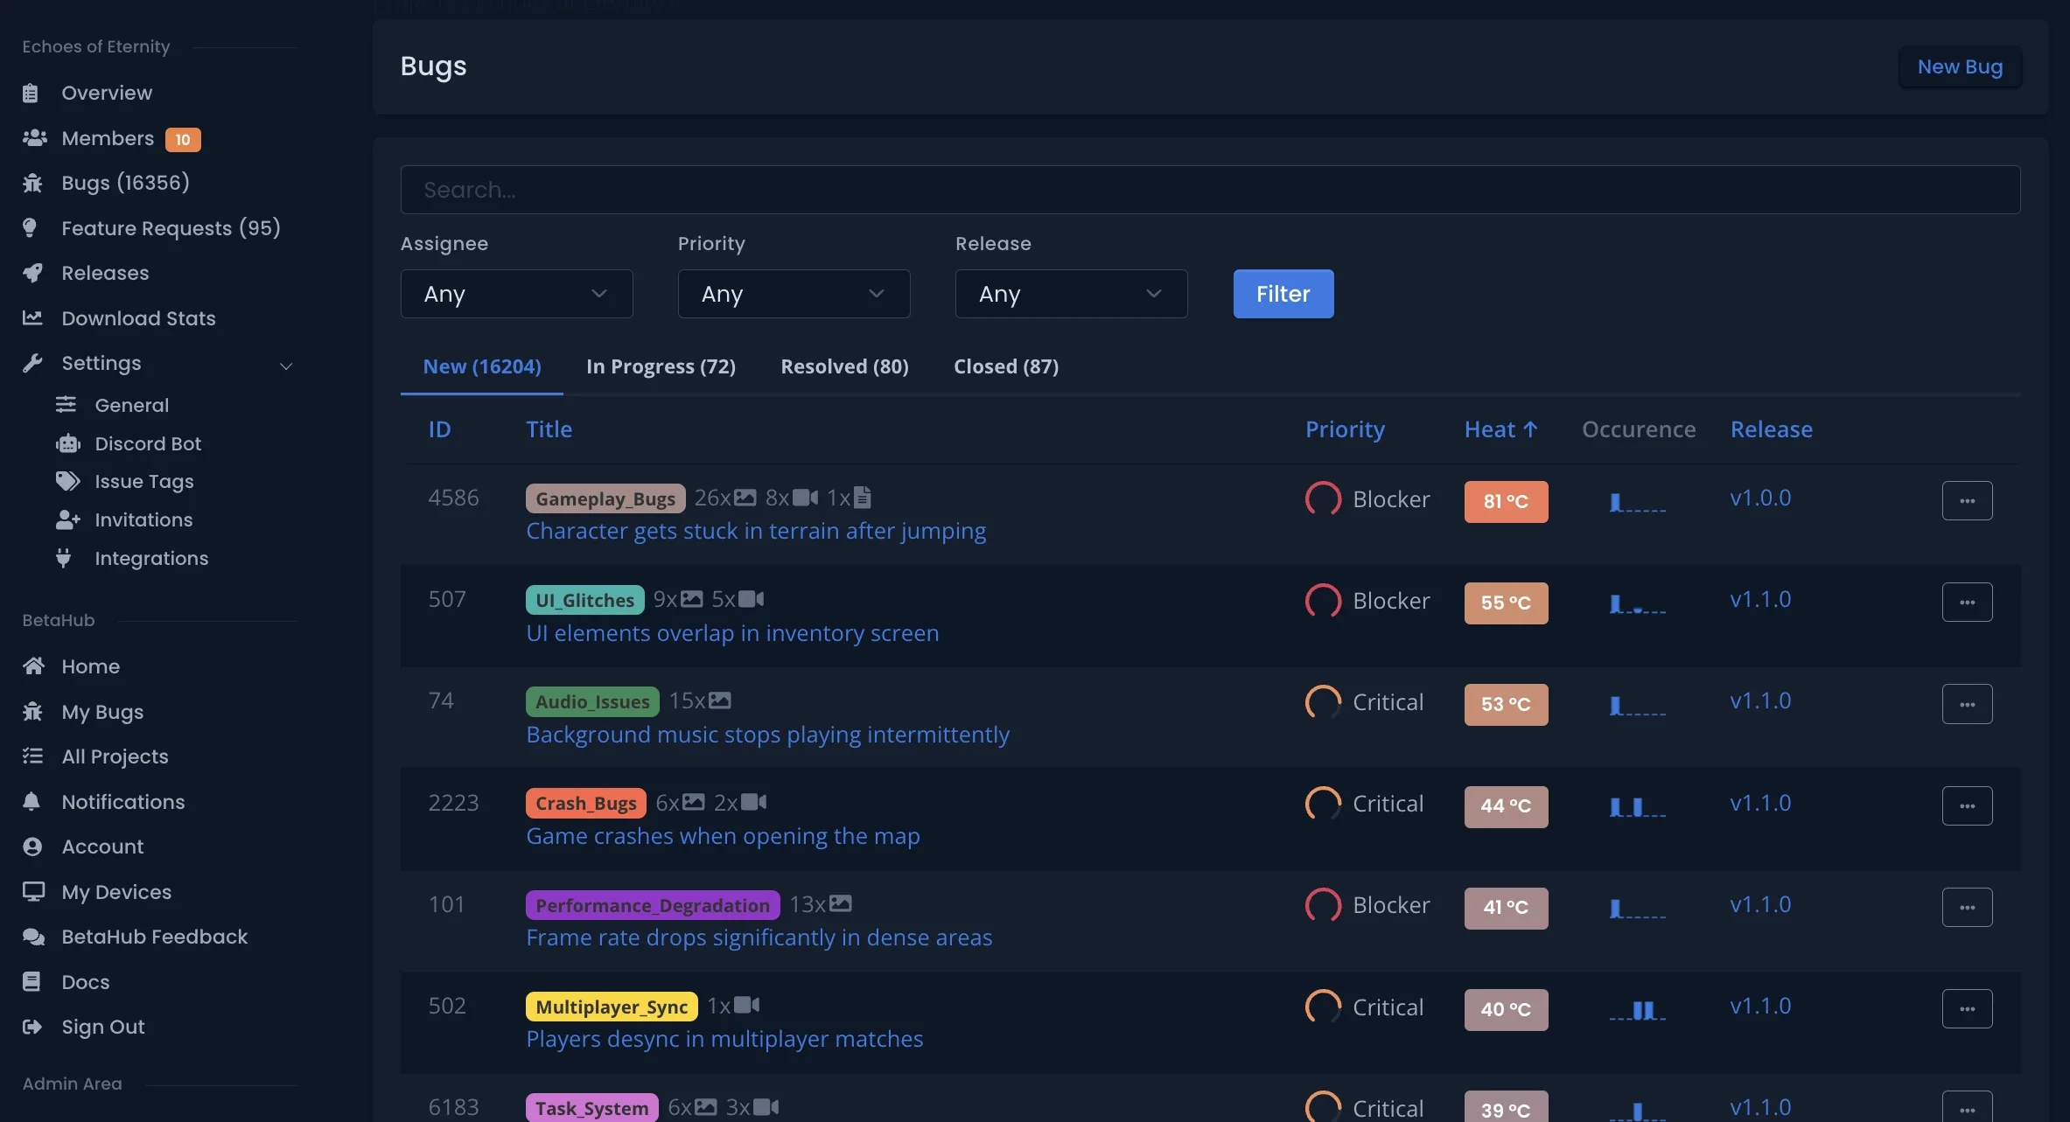This screenshot has height=1122, width=2070.
Task: Select the Issue Tags icon
Action: pyautogui.click(x=68, y=481)
